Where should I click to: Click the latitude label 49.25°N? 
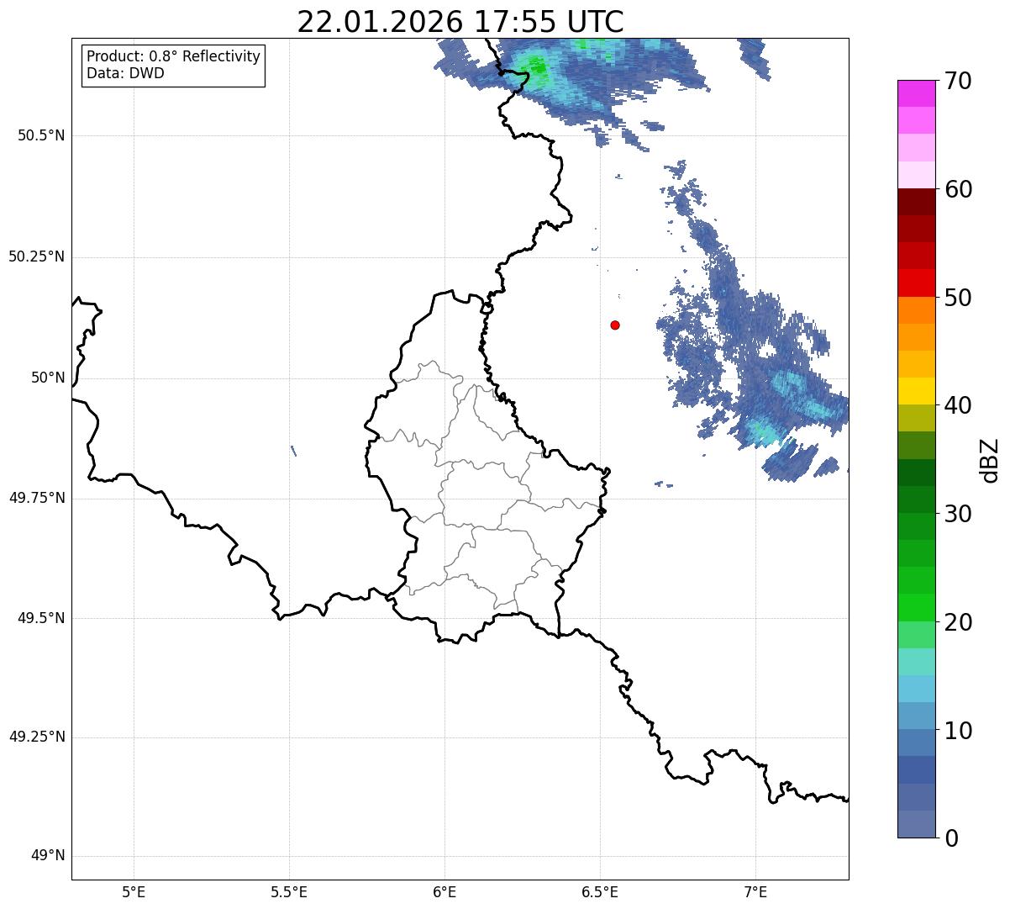[x=37, y=737]
